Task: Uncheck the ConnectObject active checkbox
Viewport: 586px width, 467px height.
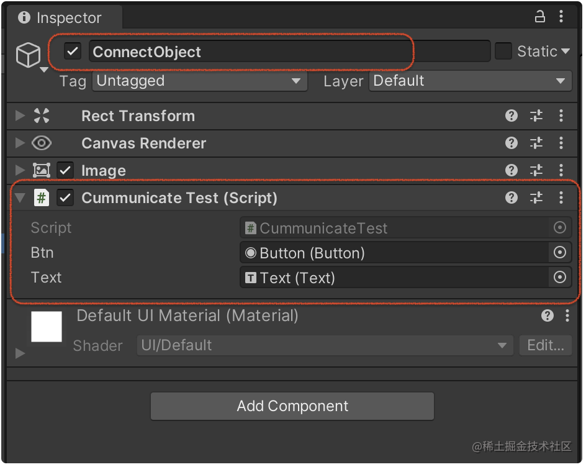Action: 72,51
